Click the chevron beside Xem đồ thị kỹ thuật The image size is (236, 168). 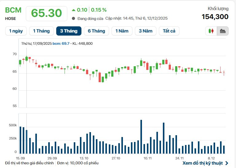227,163
